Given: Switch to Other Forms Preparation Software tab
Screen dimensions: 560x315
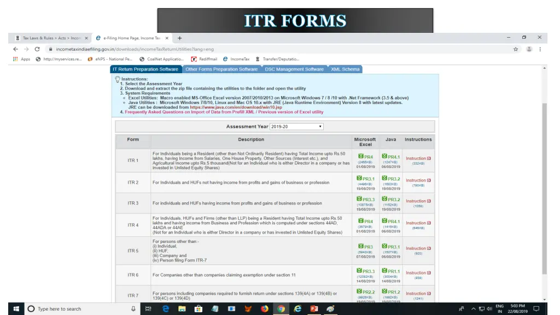Looking at the screenshot, I should point(221,69).
